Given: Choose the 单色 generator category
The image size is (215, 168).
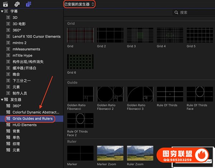Looking at the screenshot, I should (16, 138).
